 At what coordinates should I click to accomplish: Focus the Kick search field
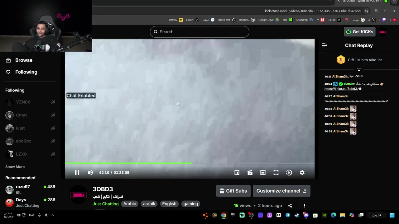(199, 32)
